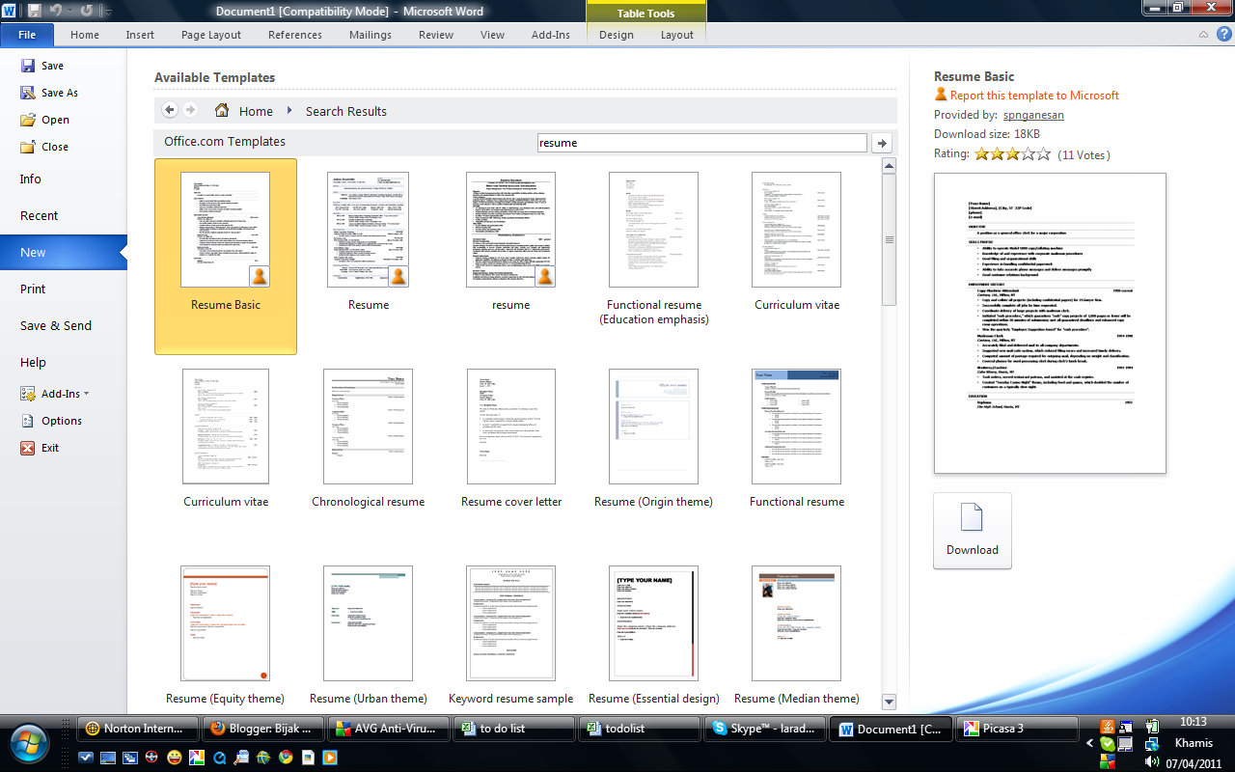
Task: Switch to the Skype taskbar window
Action: [764, 729]
